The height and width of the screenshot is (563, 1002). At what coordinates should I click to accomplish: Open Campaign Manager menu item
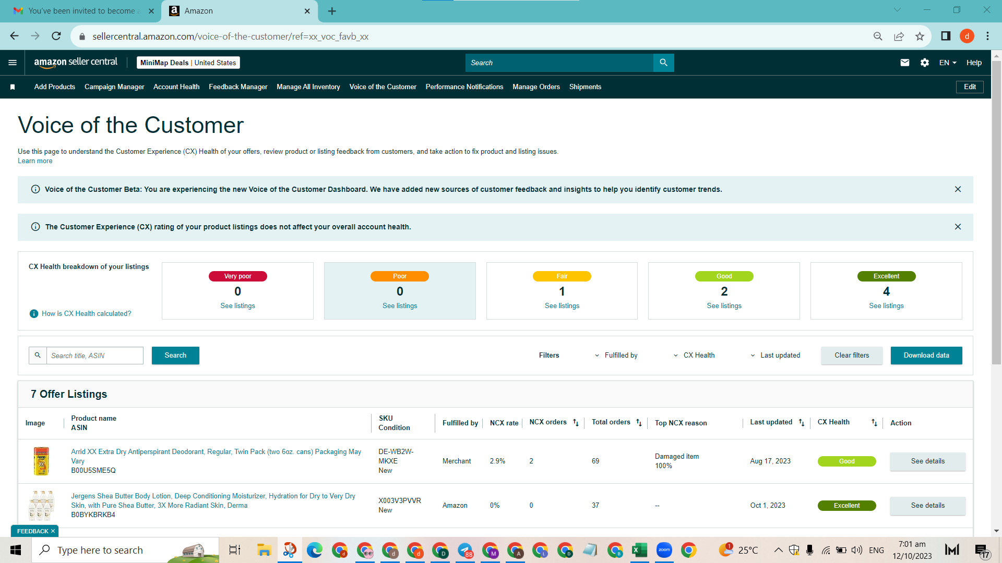(114, 87)
